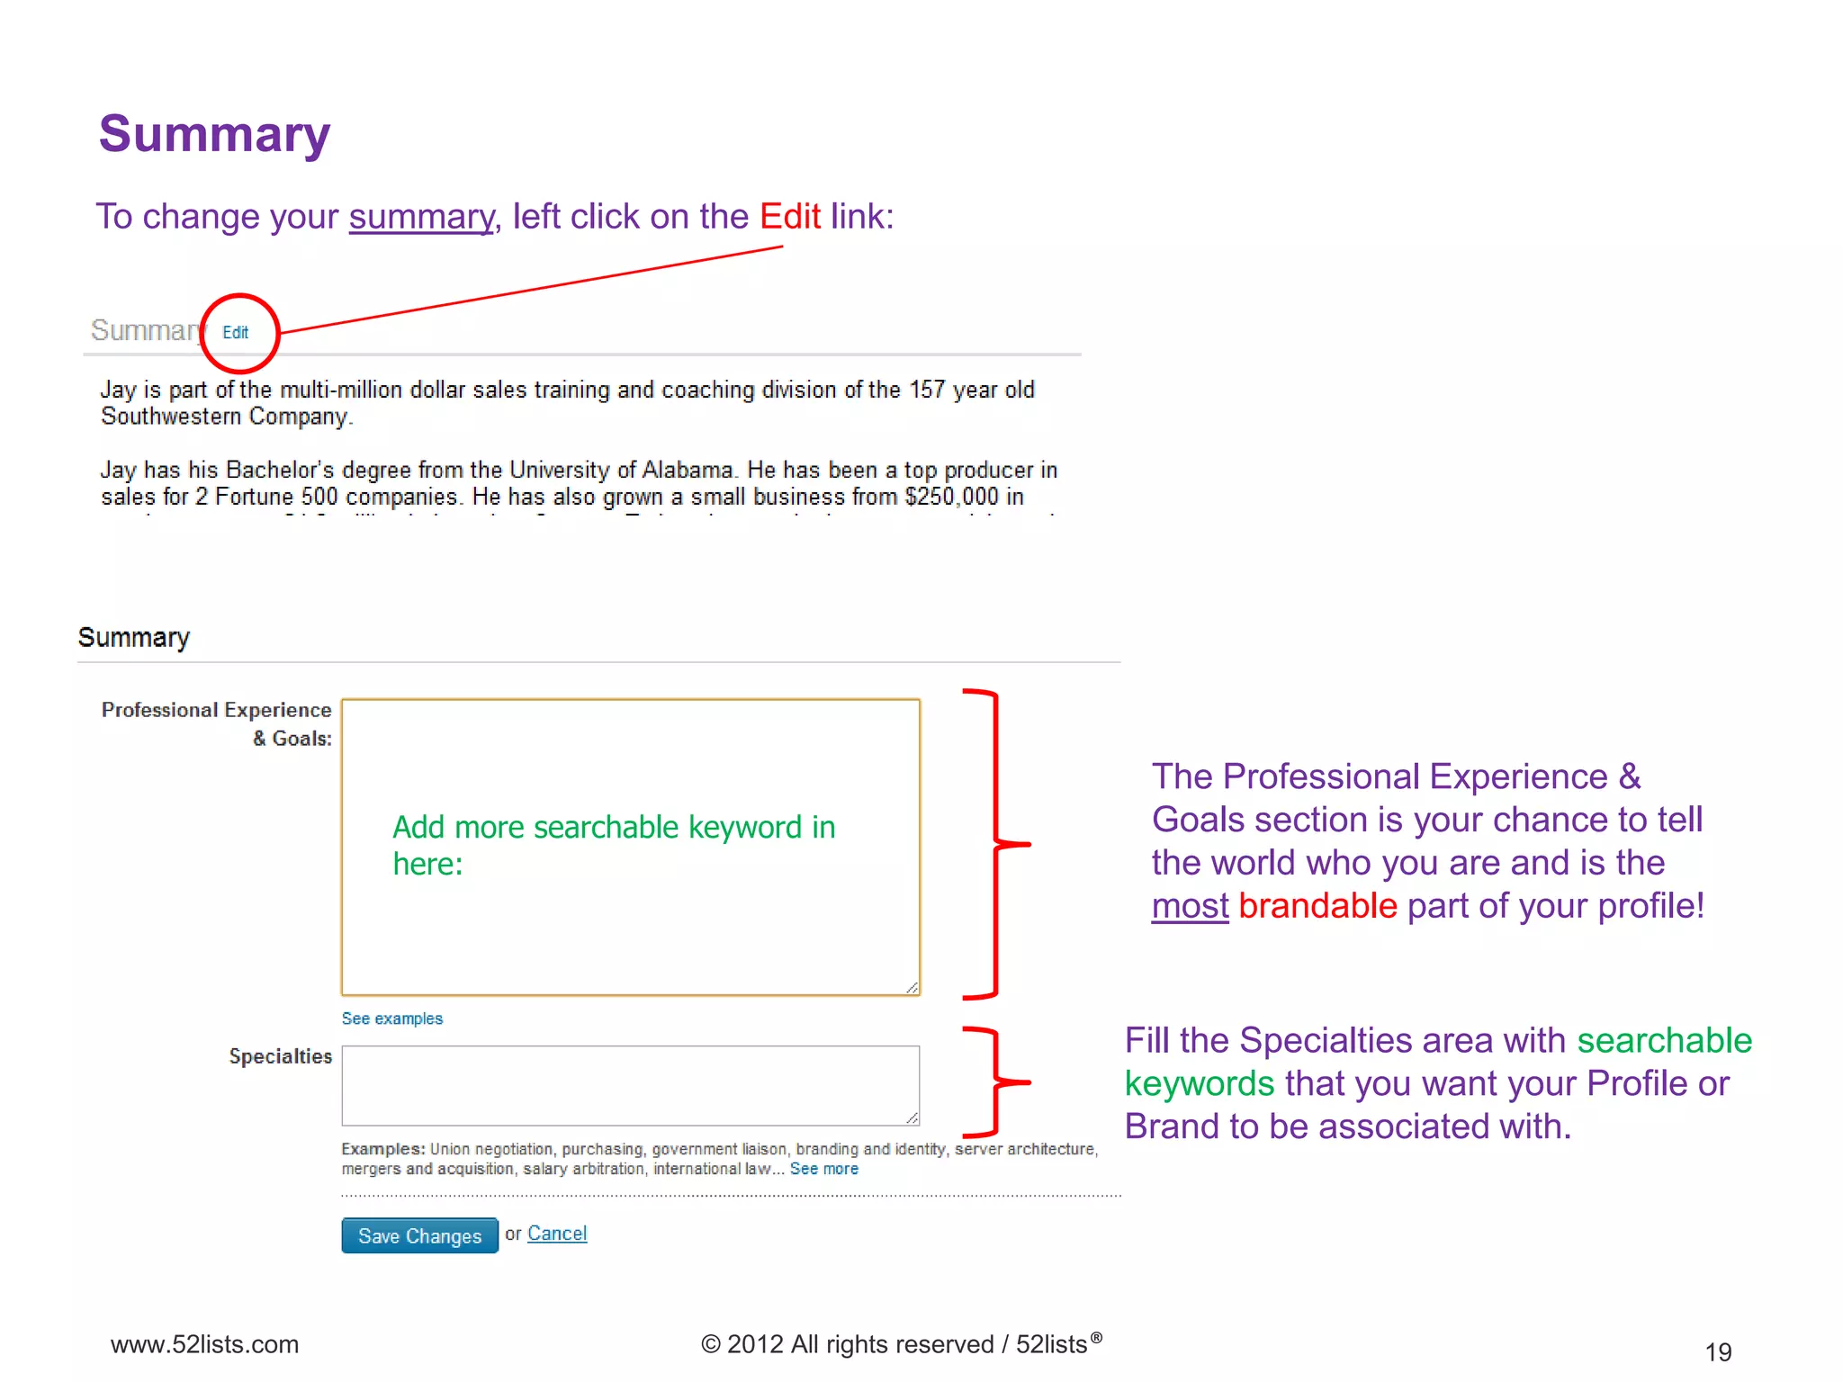Click the page number 19
Screen dimensions: 1843x1382
pyautogui.click(x=1718, y=1351)
